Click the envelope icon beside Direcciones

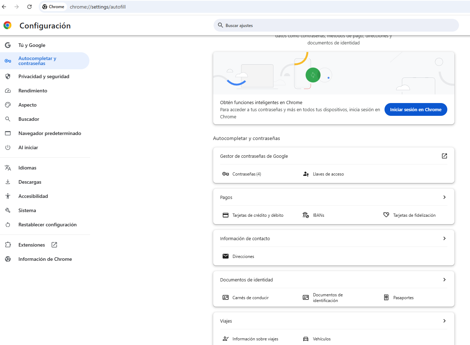pyautogui.click(x=226, y=256)
